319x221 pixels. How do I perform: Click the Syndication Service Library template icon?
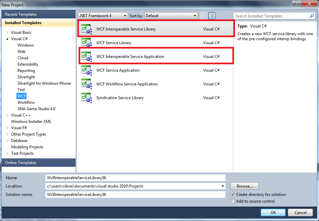pos(86,98)
